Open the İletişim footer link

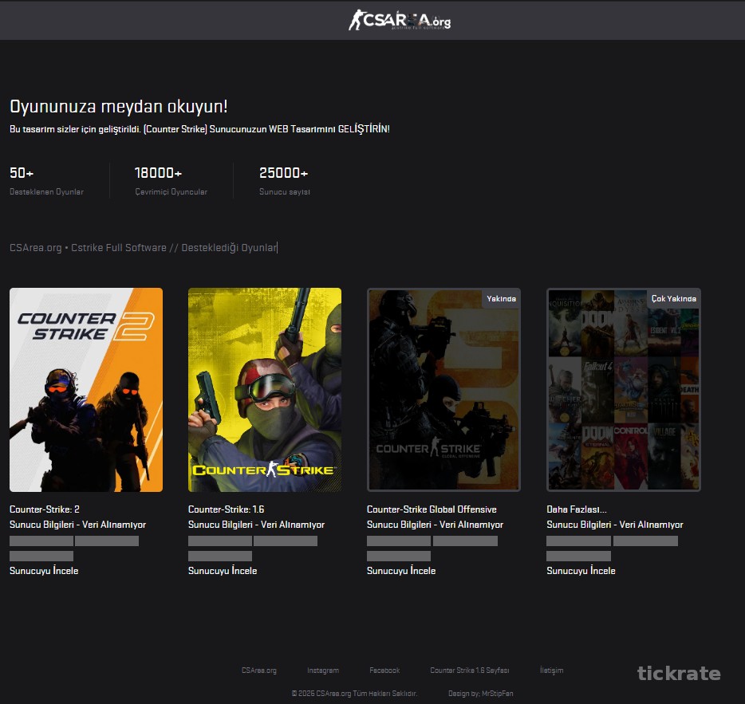(552, 671)
